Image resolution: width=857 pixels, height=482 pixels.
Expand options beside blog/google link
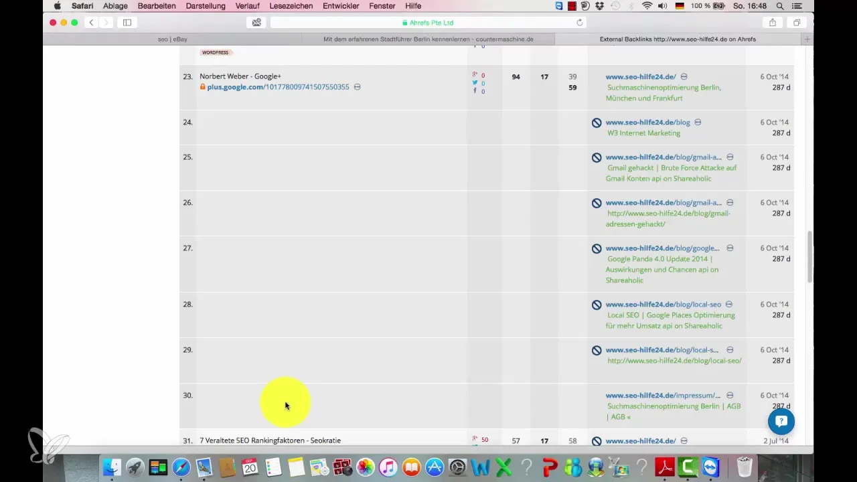[x=730, y=248]
